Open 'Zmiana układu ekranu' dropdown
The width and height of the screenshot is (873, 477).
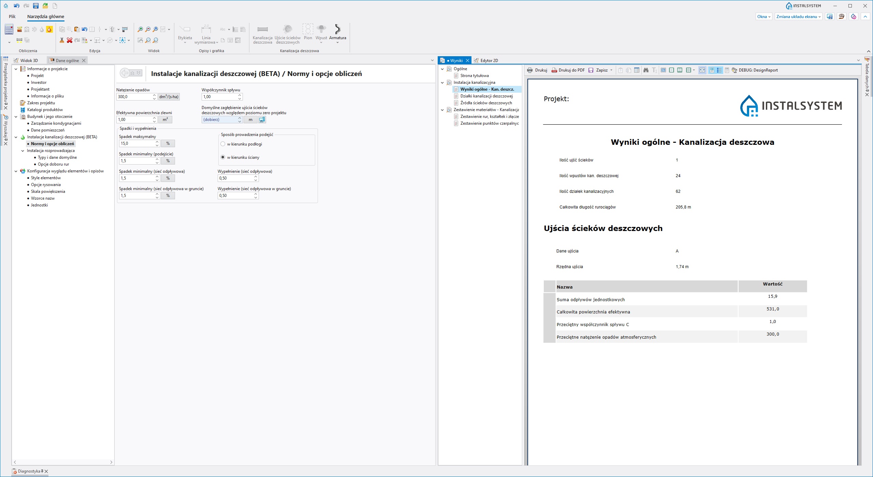click(798, 16)
